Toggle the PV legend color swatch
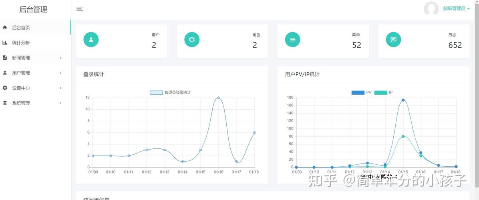The image size is (479, 200). coord(358,92)
